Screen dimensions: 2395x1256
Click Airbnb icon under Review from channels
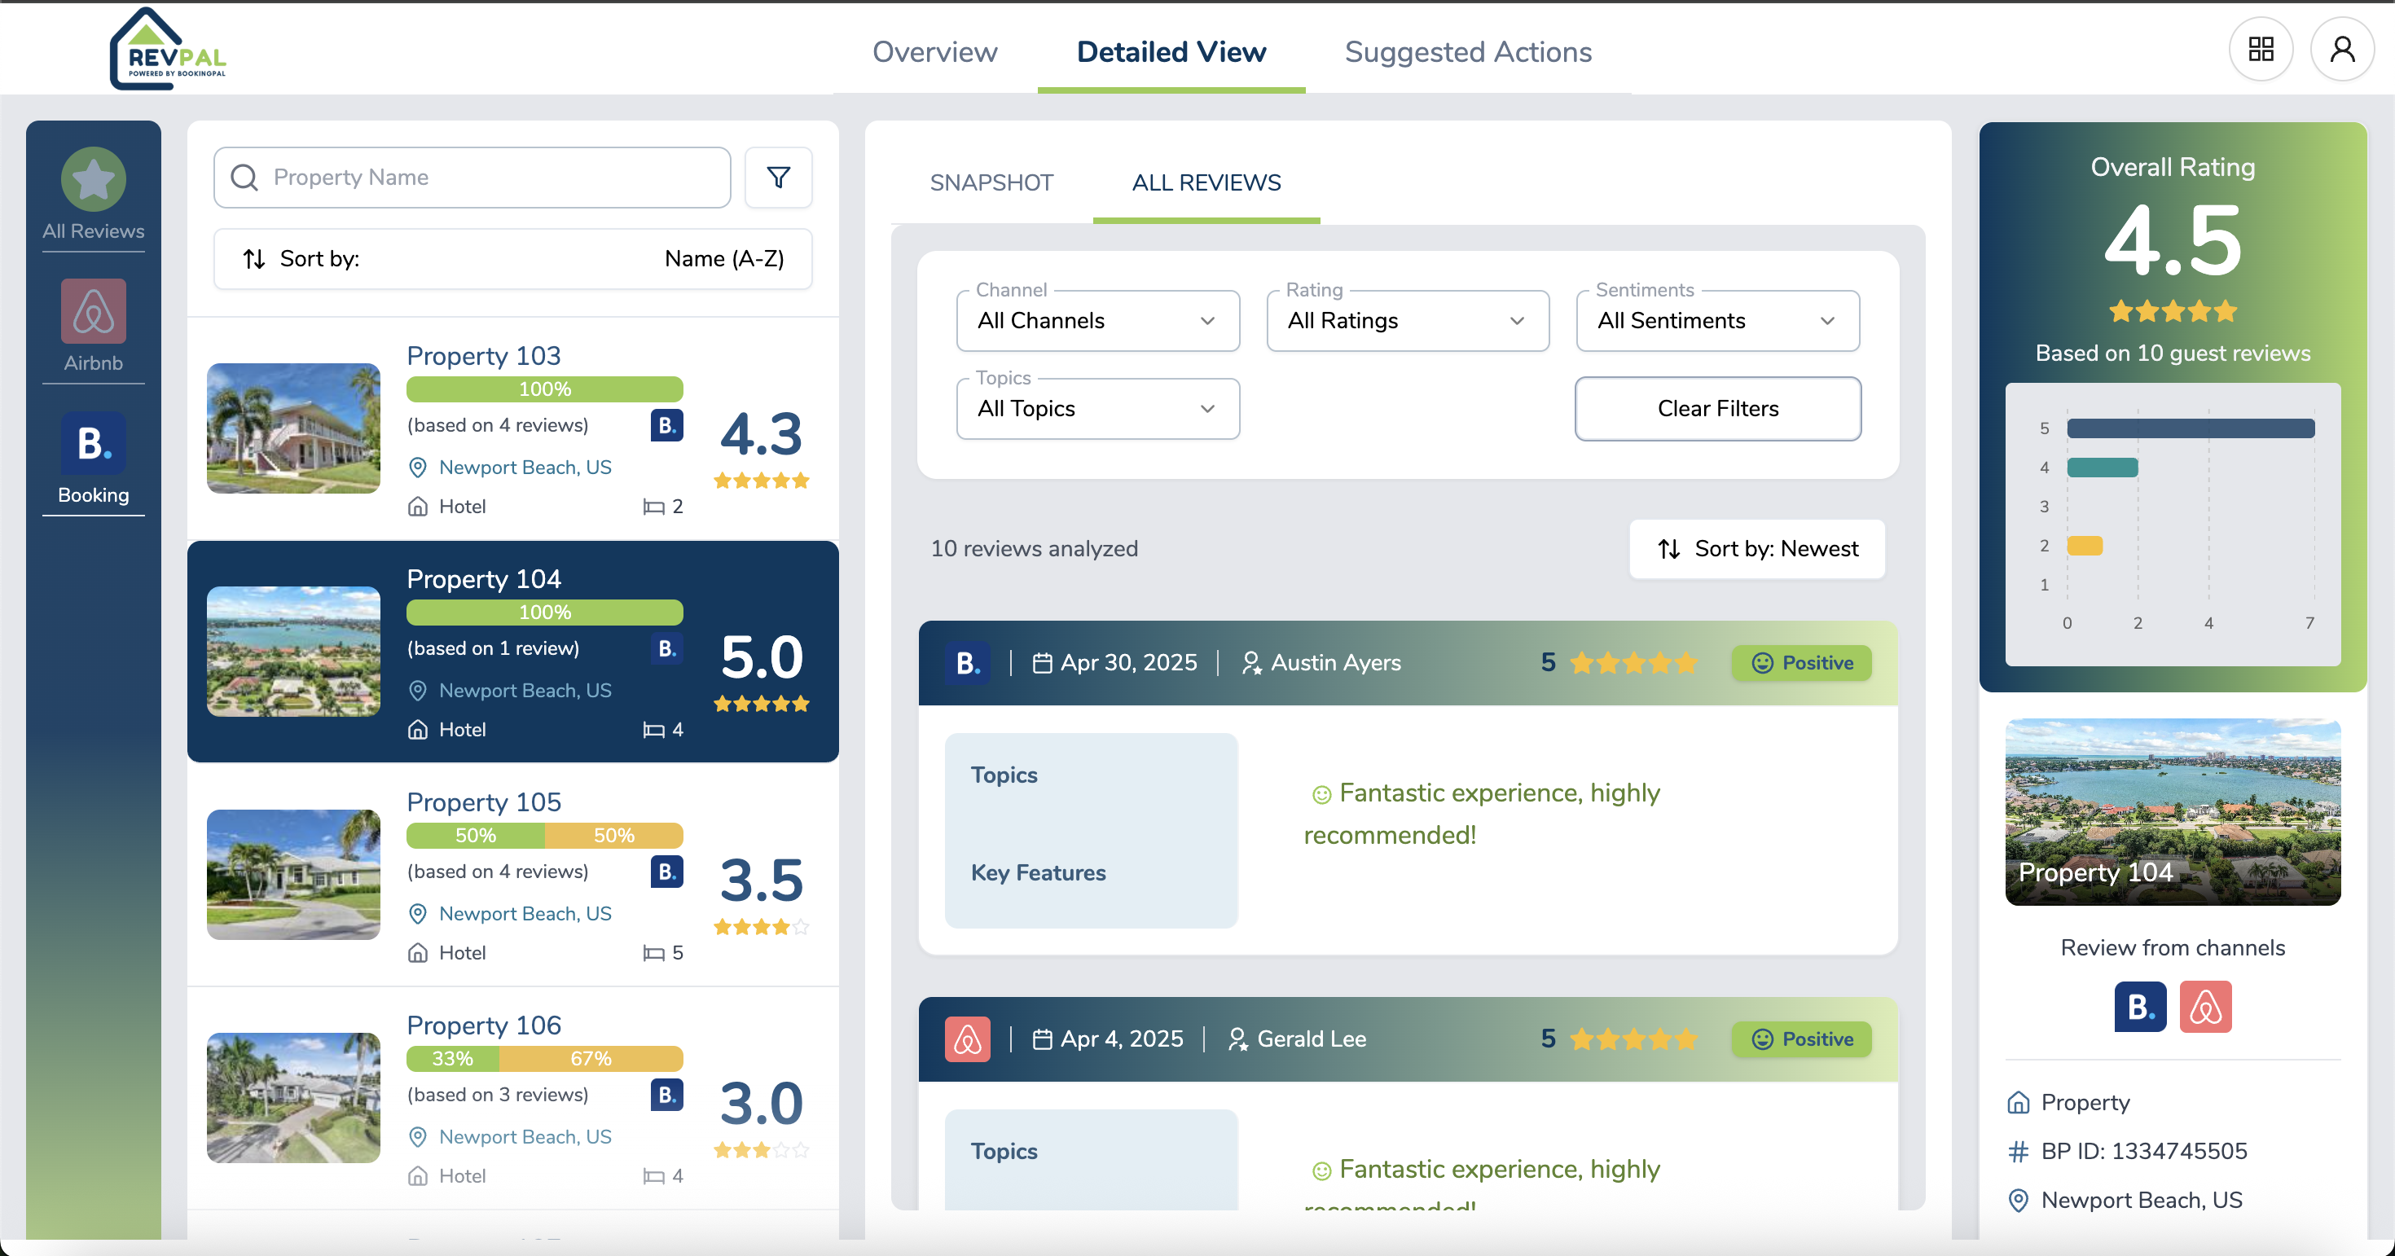point(2204,1007)
